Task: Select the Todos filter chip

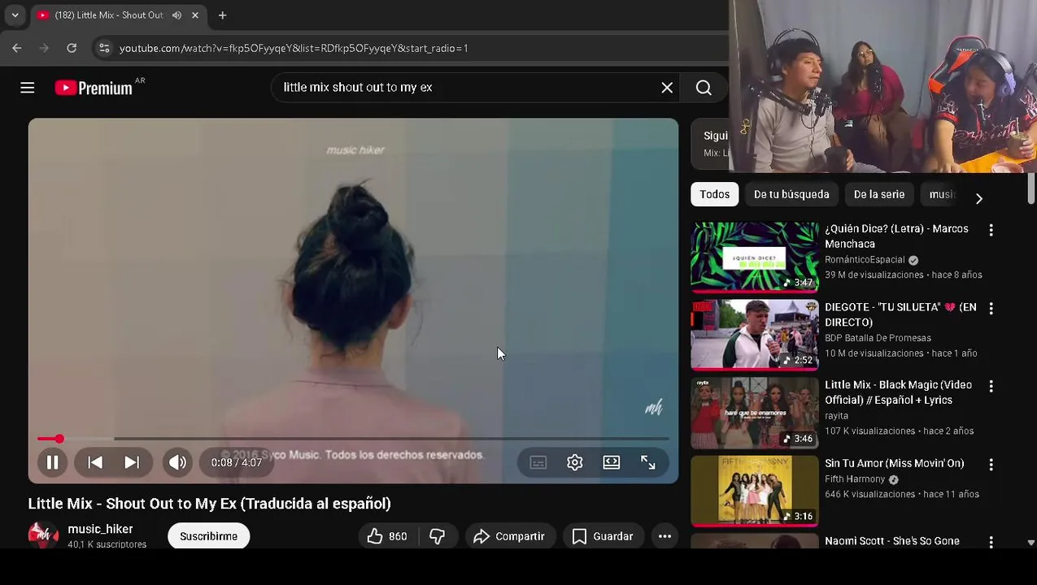Action: [x=714, y=194]
